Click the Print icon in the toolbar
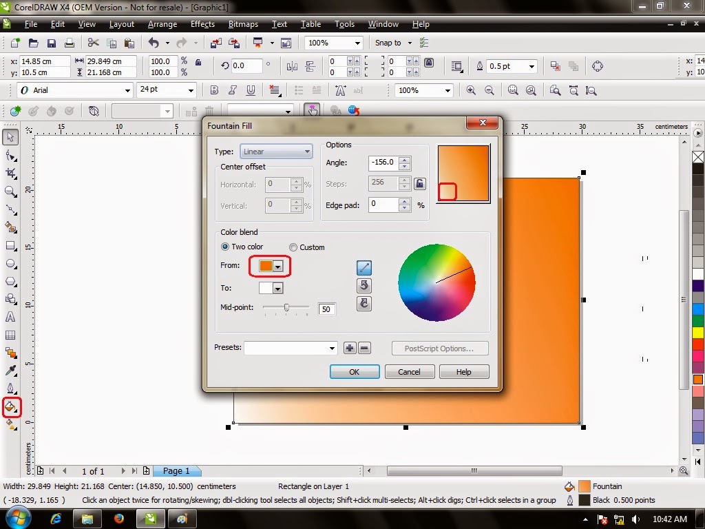The image size is (705, 529). (70, 43)
